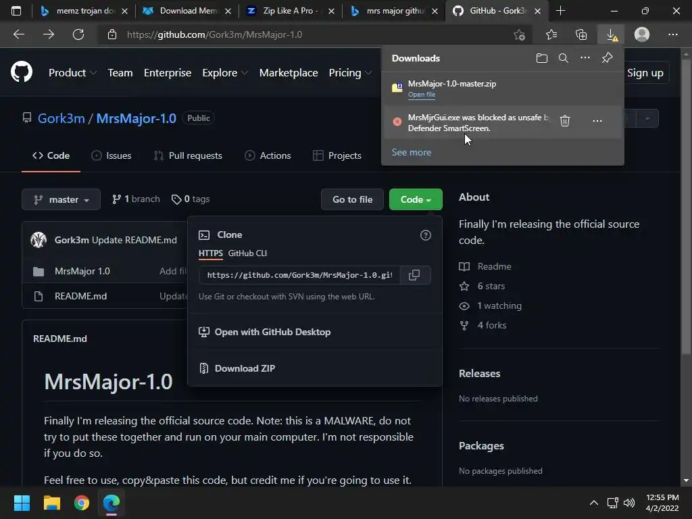Expand the Pricing menu
Viewport: 692px width, 519px height.
(350, 73)
